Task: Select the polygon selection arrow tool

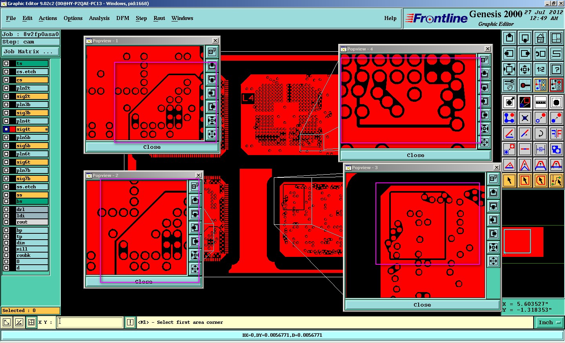Action: click(x=541, y=181)
